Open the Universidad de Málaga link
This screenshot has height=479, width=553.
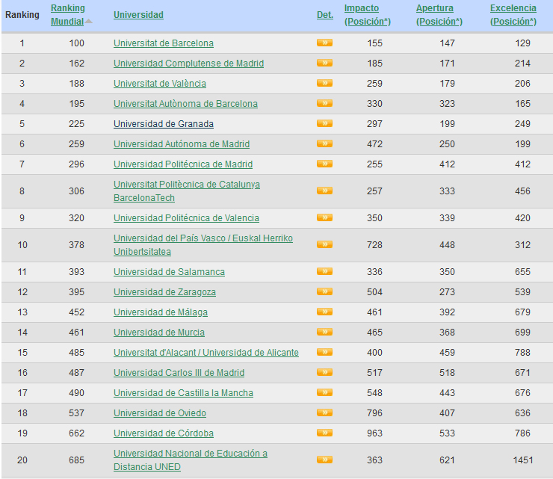[161, 312]
